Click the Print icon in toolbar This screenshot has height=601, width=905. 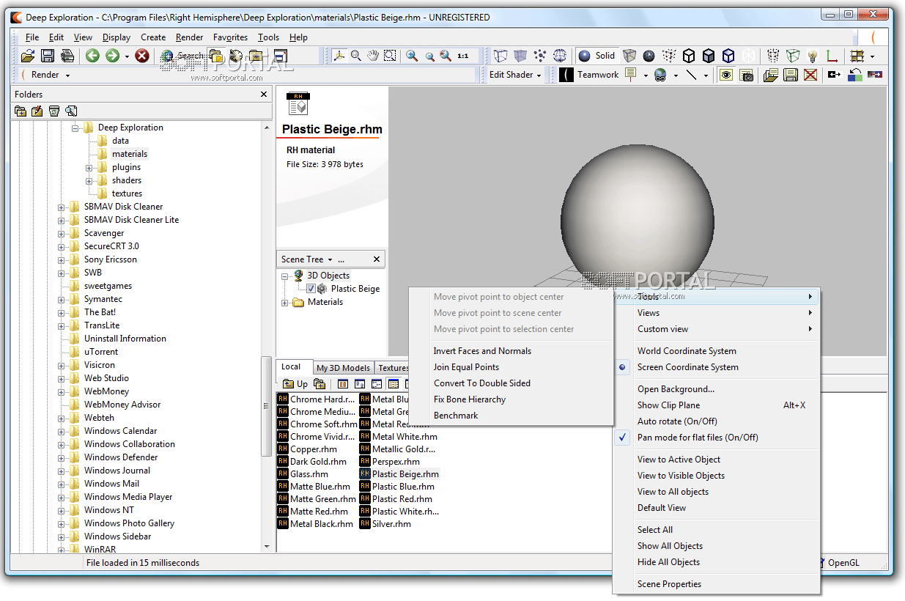coord(67,56)
